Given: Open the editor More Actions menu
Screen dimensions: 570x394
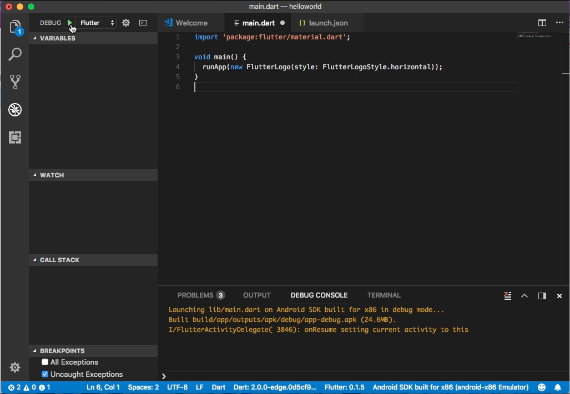Looking at the screenshot, I should [559, 23].
